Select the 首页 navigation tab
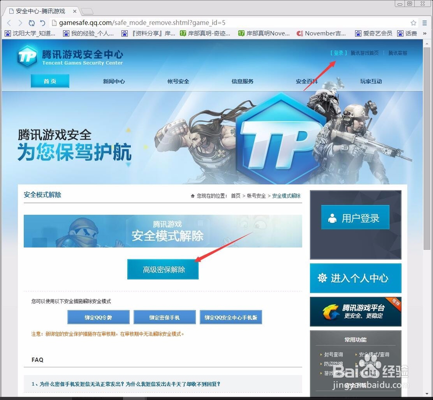 point(50,81)
